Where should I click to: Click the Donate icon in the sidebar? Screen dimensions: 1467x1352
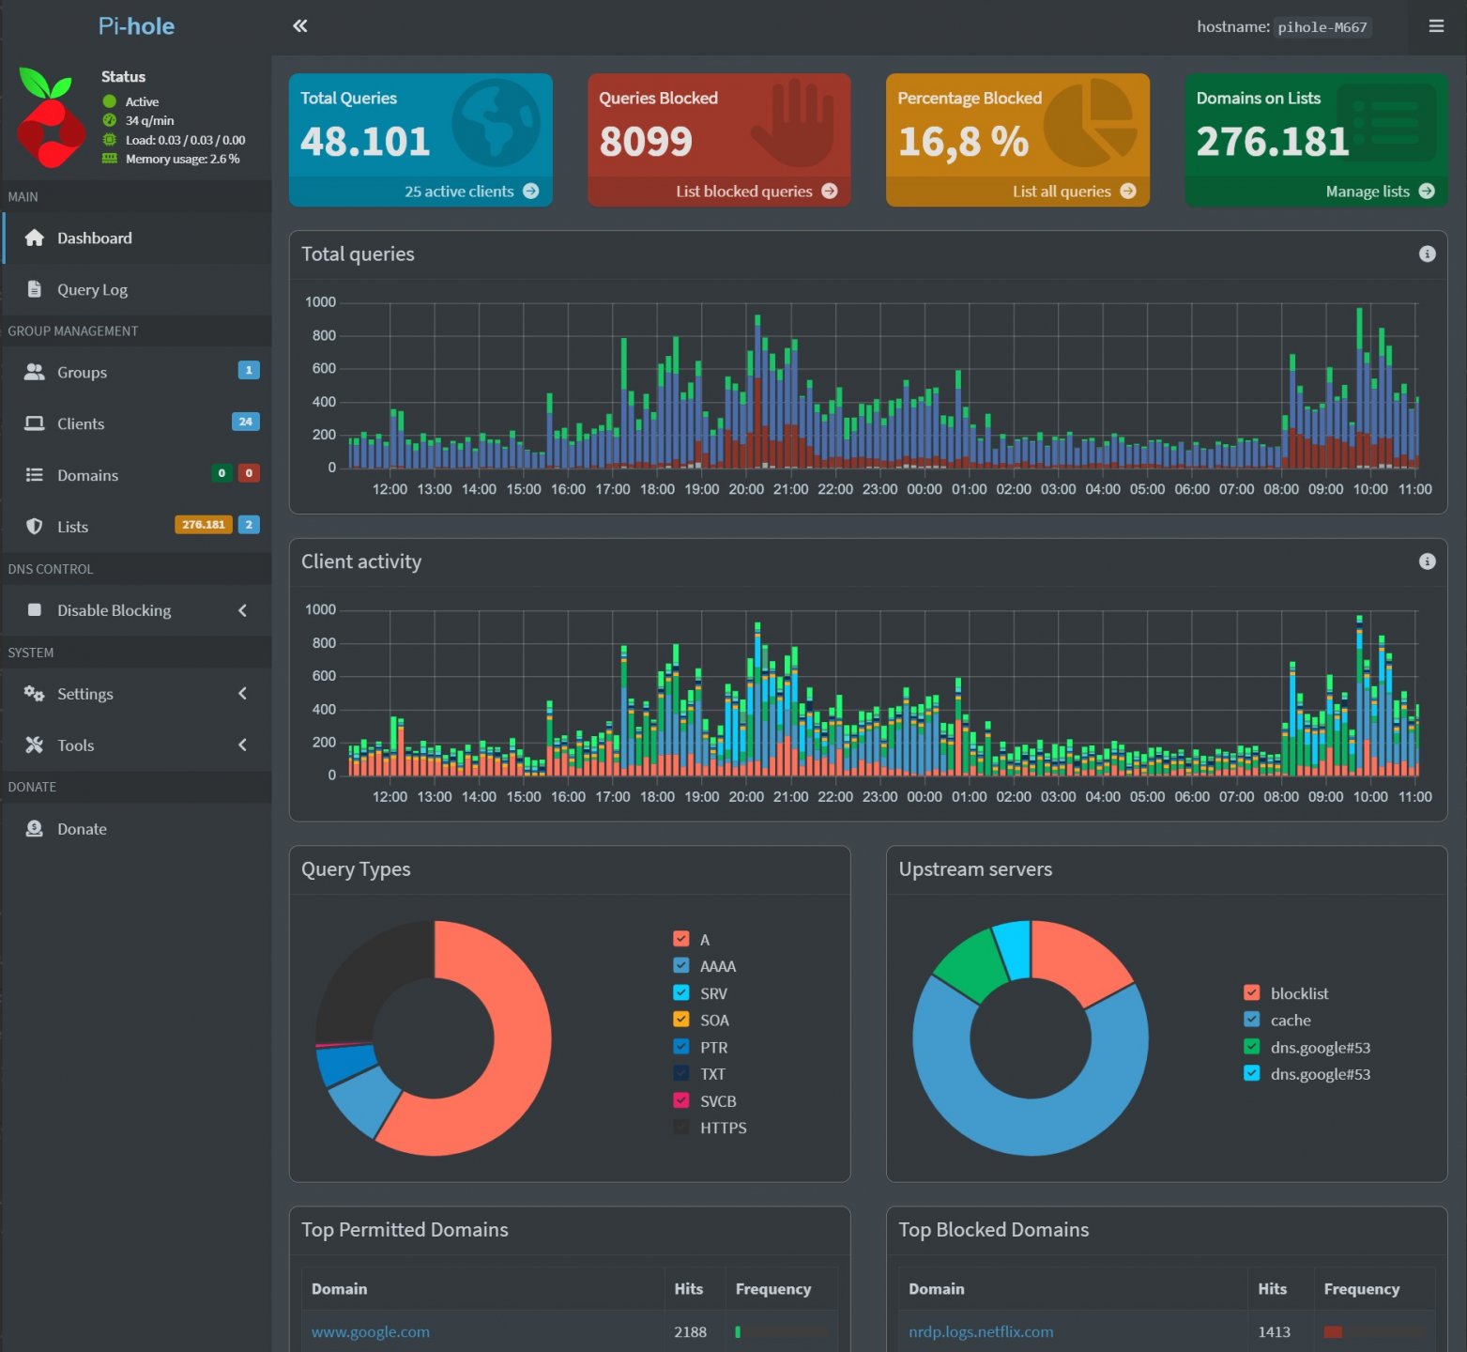click(x=35, y=829)
